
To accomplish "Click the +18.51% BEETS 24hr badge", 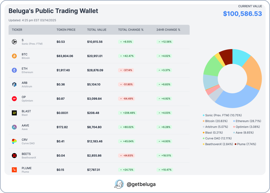I will coord(165,156).
